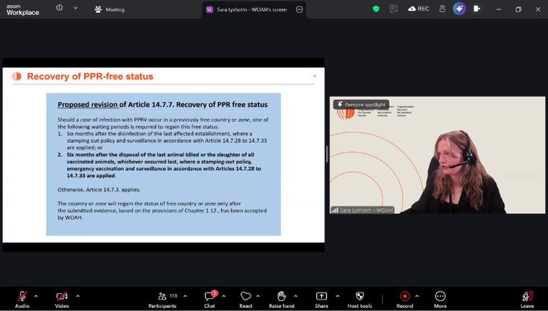Click the Record button
This screenshot has height=311, width=548.
404,298
